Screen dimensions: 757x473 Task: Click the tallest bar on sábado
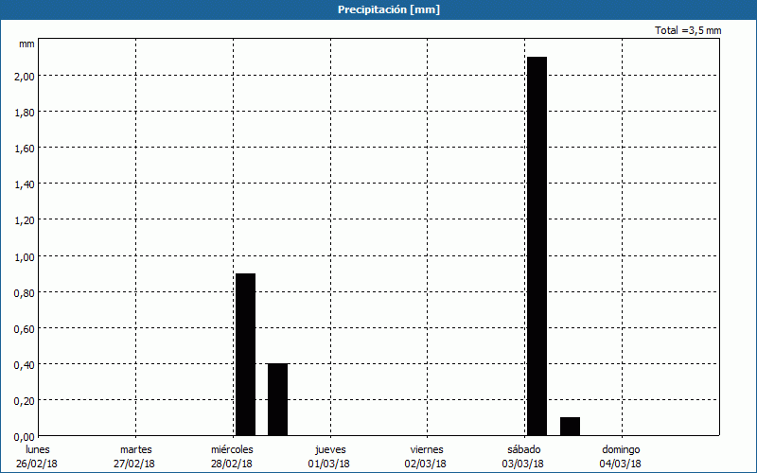tap(537, 246)
